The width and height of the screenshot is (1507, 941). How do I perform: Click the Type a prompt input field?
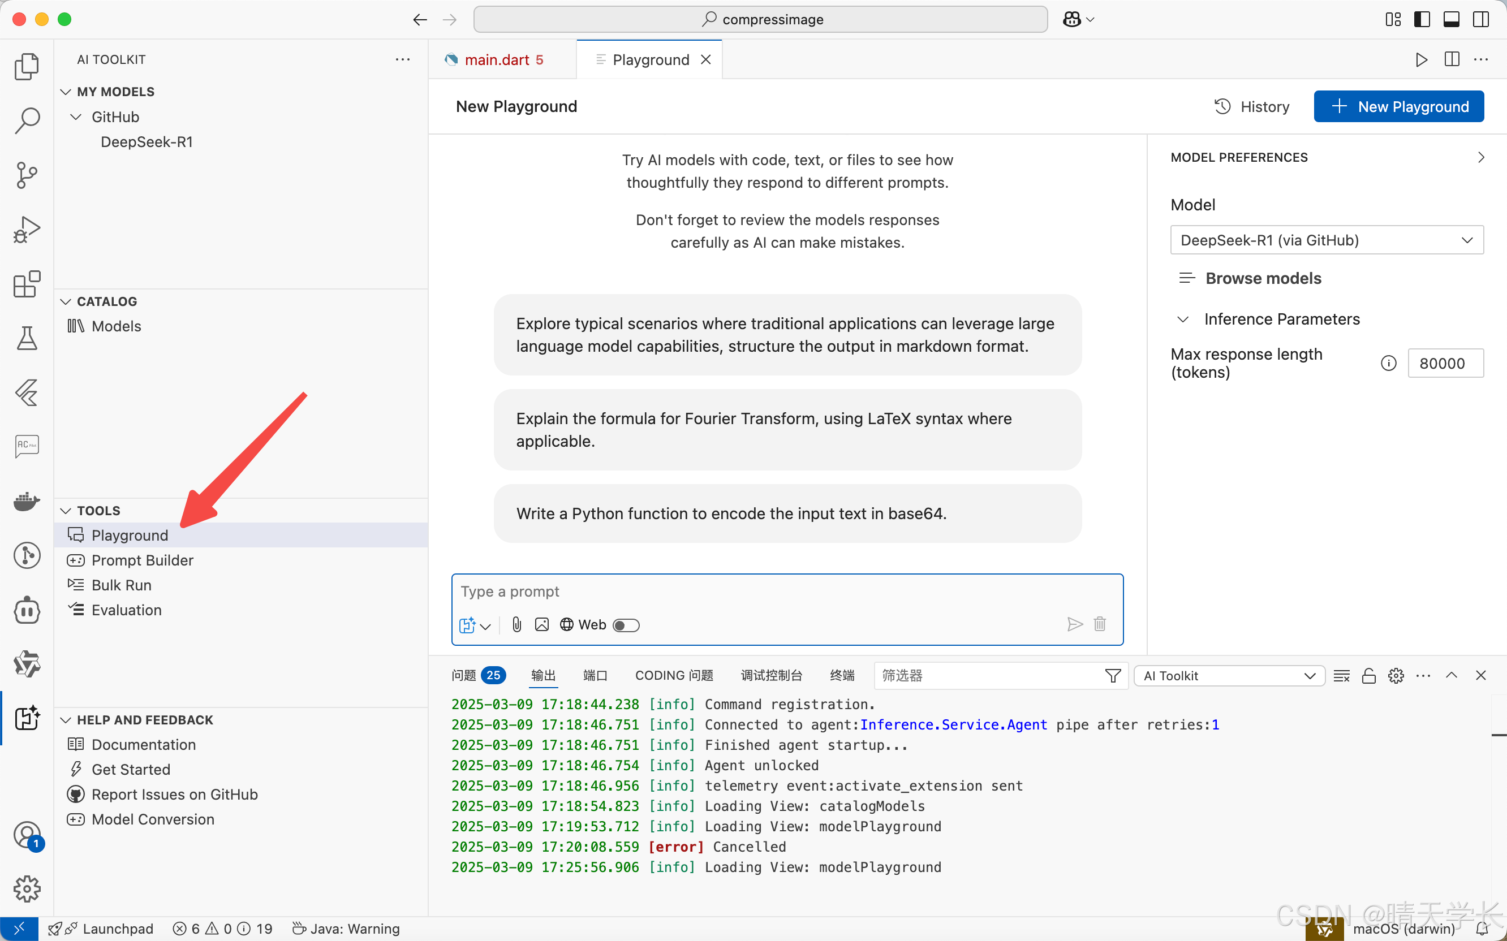click(787, 592)
